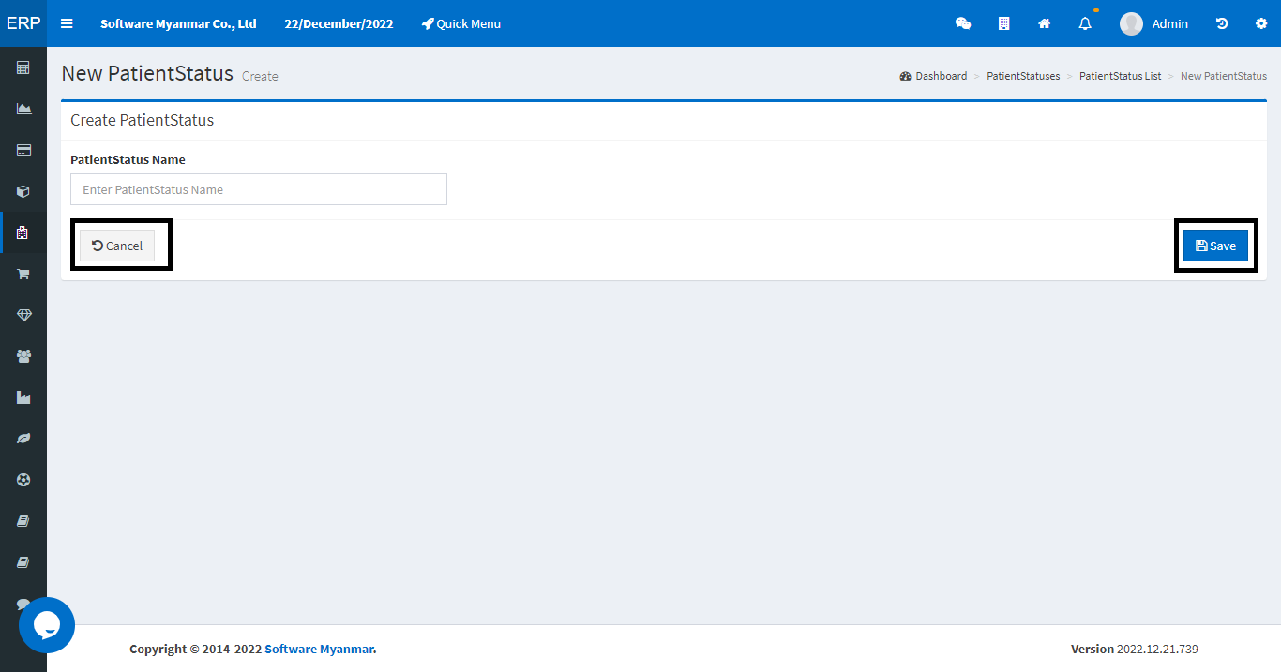This screenshot has height=672, width=1281.
Task: Click the ERP logo
Action: pyautogui.click(x=23, y=23)
